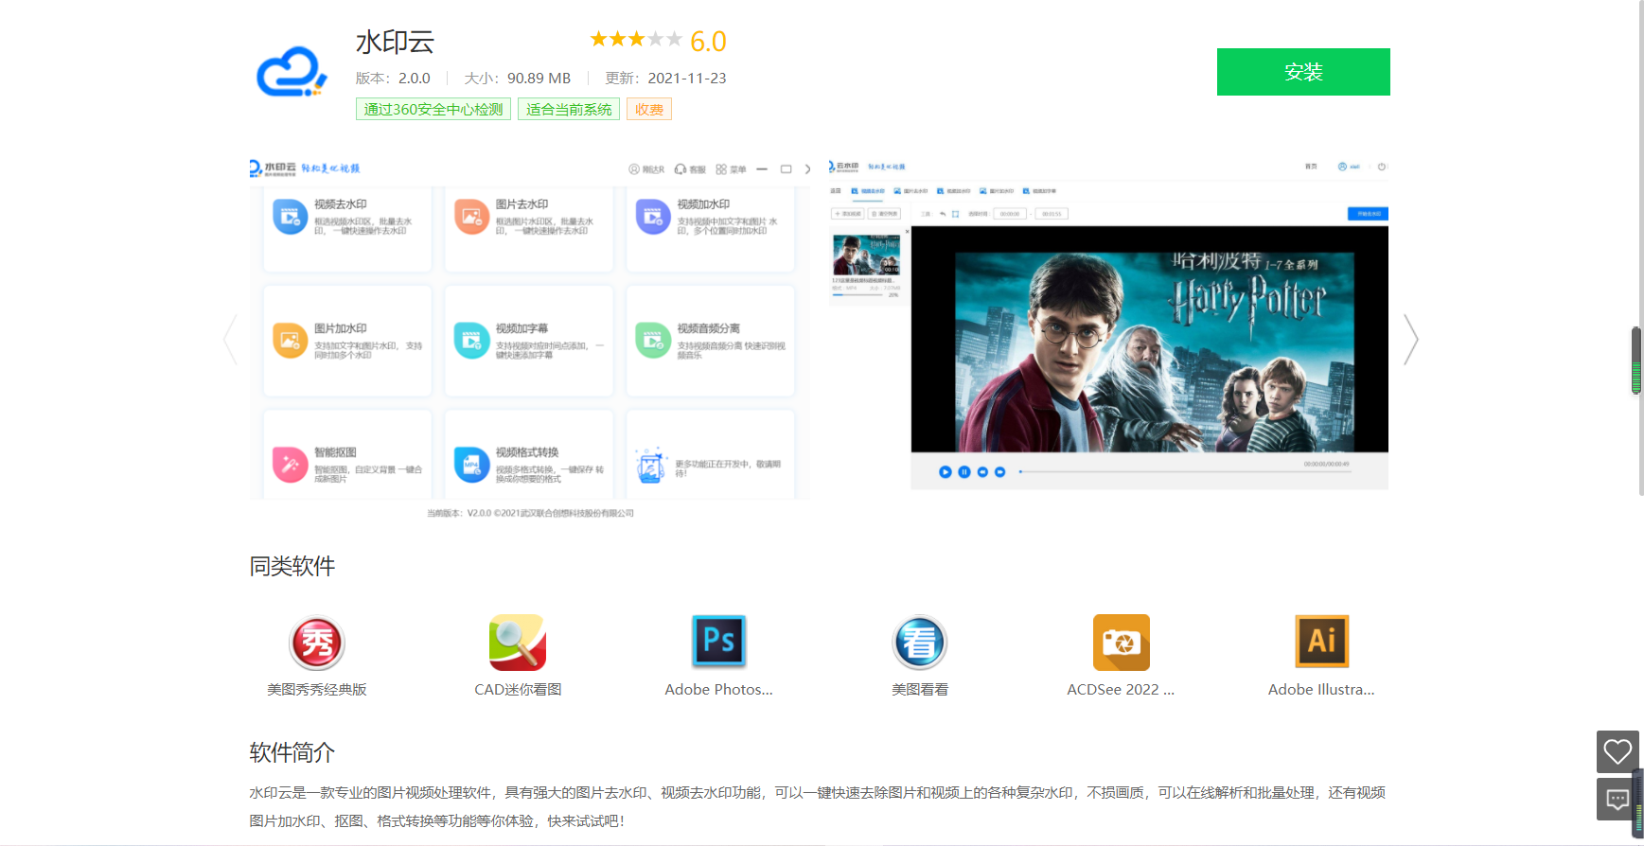
Task: Click the green 安装 install button
Action: [1303, 72]
